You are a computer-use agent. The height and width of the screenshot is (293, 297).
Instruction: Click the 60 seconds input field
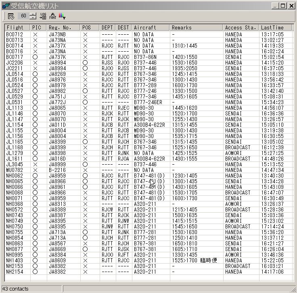(24, 16)
